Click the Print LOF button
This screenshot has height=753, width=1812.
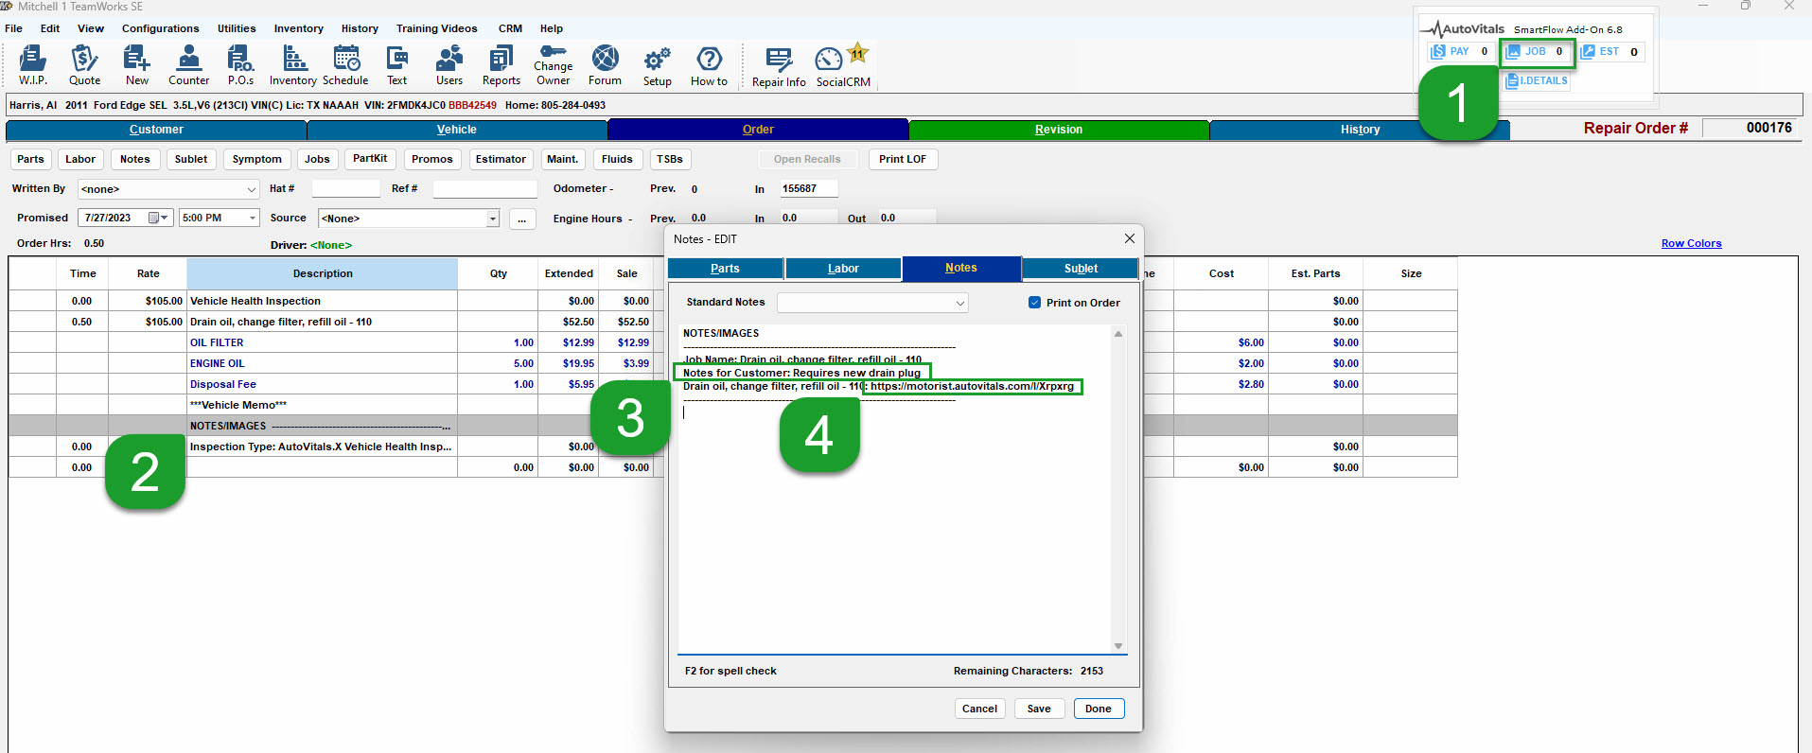[903, 159]
